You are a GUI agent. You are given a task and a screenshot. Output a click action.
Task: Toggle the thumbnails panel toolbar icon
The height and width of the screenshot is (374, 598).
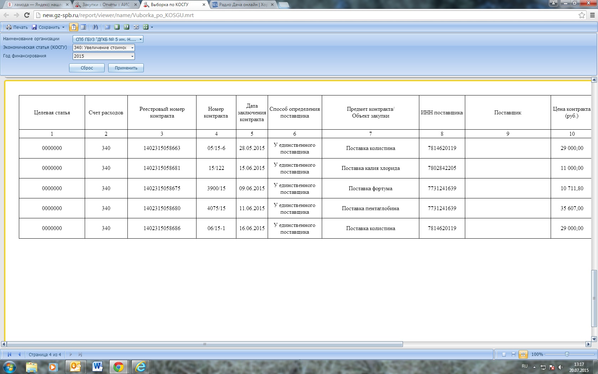pyautogui.click(x=83, y=27)
